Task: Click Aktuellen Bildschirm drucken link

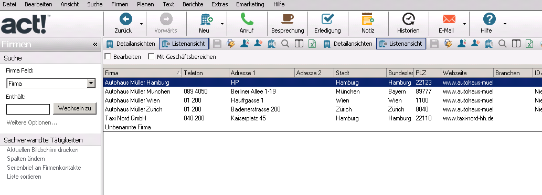Action: coord(42,150)
